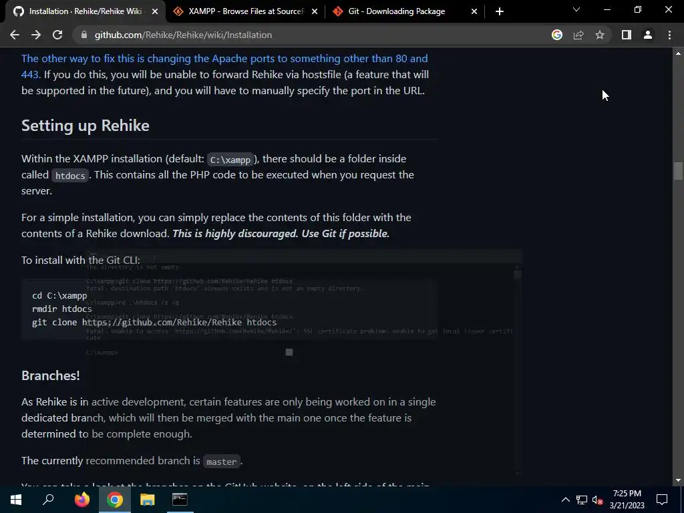Close the Git Downloading Package tab

[474, 11]
